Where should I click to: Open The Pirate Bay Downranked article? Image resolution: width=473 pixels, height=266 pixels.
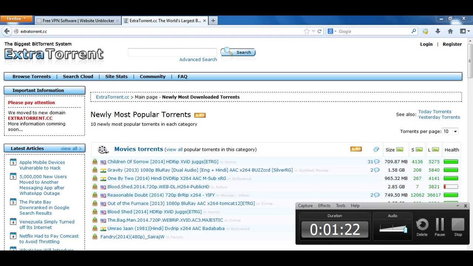(x=44, y=208)
